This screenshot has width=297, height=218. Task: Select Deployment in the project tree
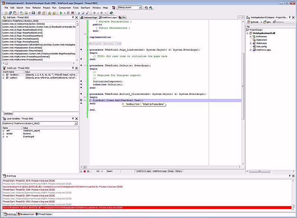[x=262, y=40]
